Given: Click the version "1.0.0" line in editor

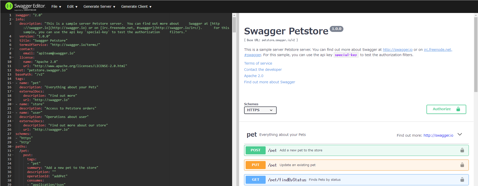Looking at the screenshot, I should pos(35,36).
